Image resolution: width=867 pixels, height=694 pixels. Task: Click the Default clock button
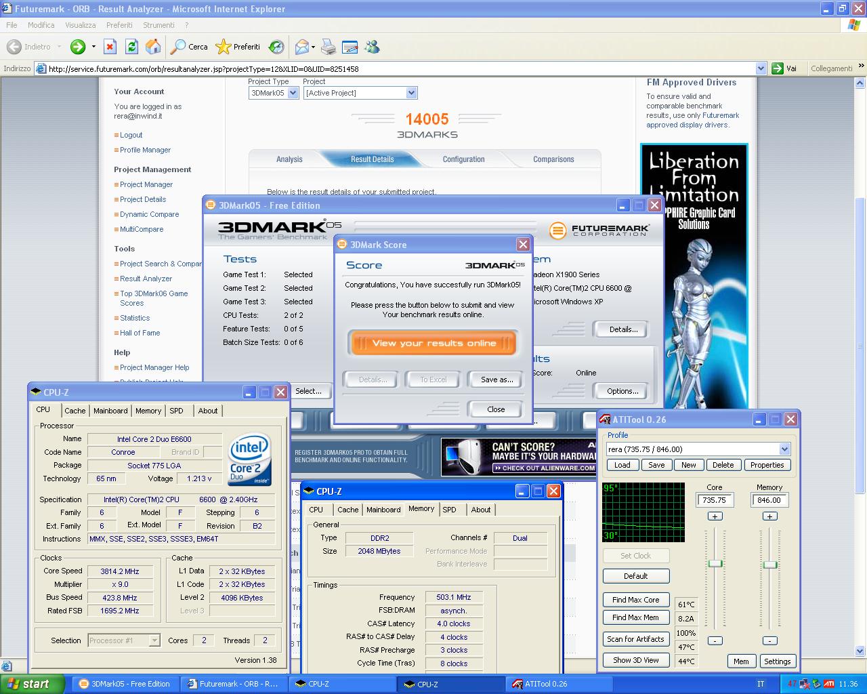[x=635, y=576]
